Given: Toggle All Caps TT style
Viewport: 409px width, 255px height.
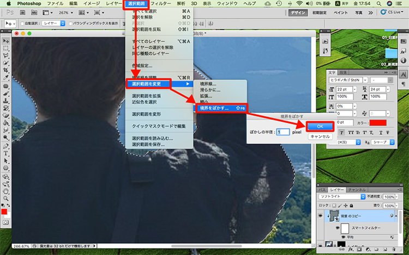Looking at the screenshot, I should click(351, 133).
